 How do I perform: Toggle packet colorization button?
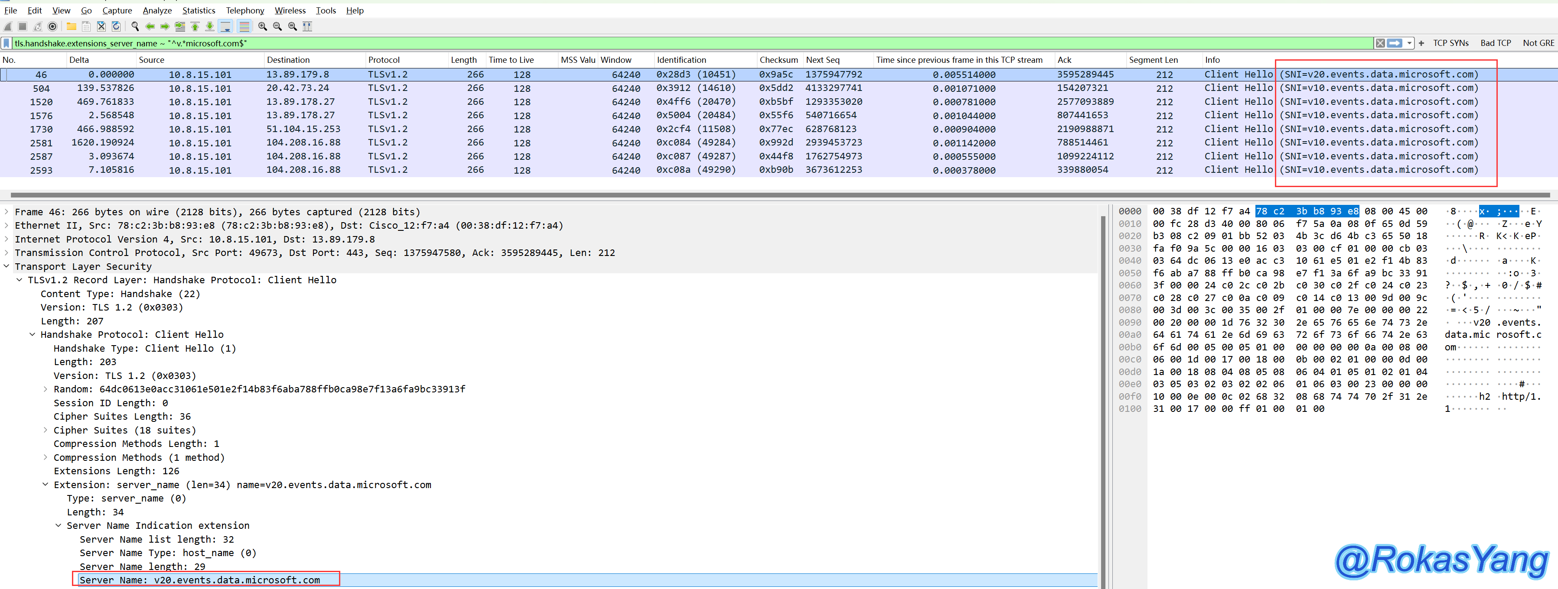point(244,26)
